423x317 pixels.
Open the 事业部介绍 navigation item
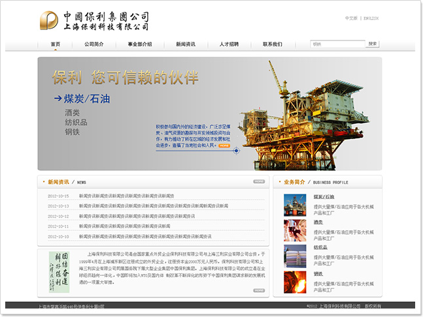(140, 44)
